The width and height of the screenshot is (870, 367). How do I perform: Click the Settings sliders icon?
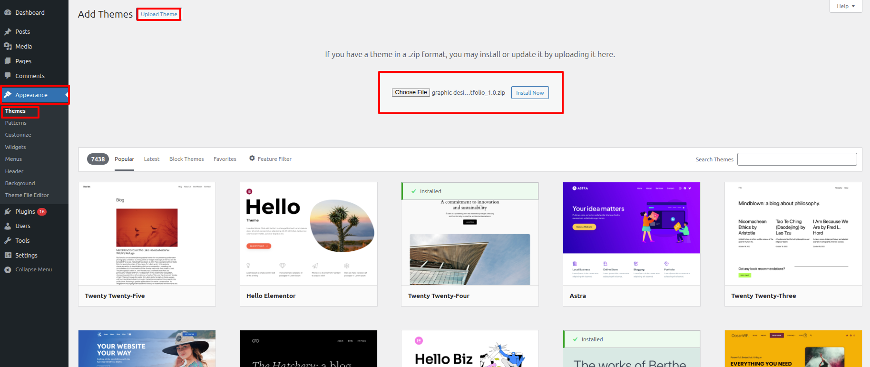8,256
